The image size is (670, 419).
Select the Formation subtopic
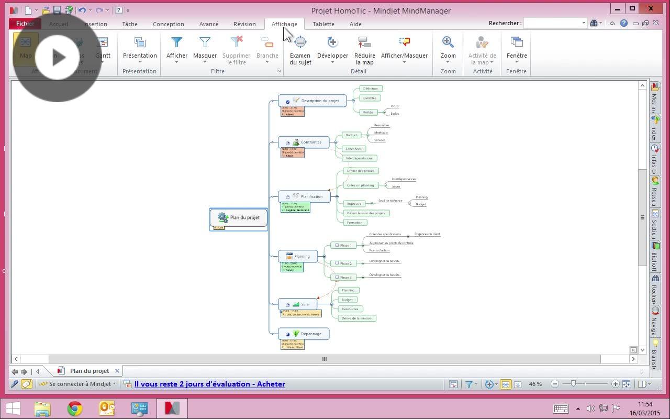click(x=354, y=223)
